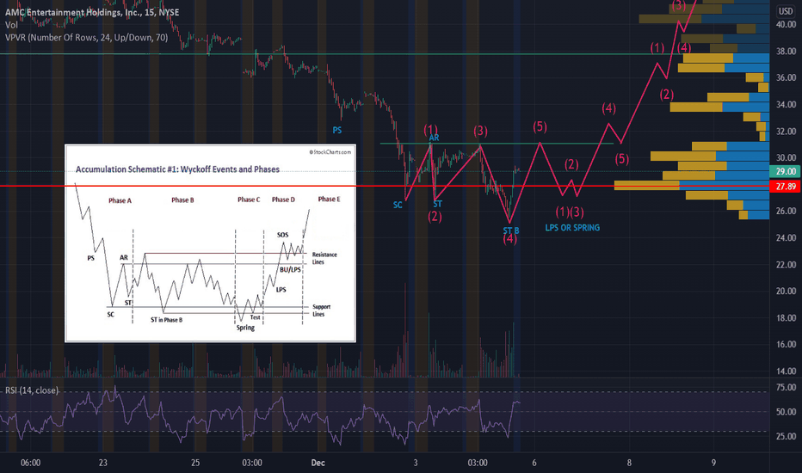
Task: Click the red 27.89 price tag
Action: coord(785,186)
